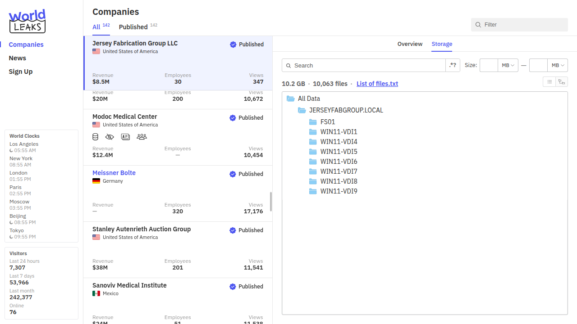Click the World Leaks logo

tap(27, 21)
